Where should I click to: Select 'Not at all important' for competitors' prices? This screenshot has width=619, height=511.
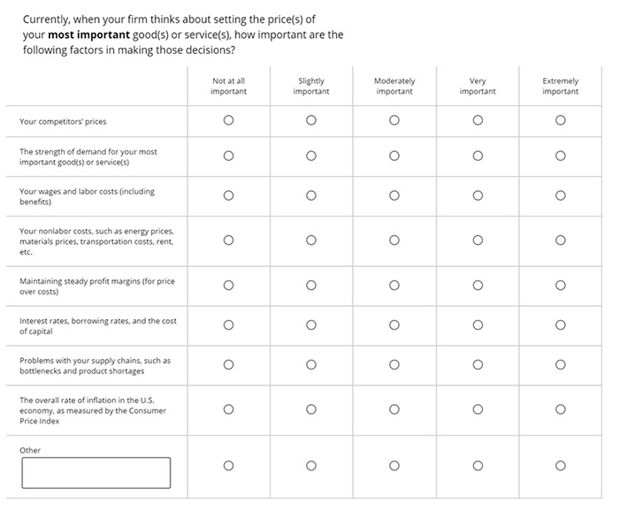pyautogui.click(x=228, y=120)
